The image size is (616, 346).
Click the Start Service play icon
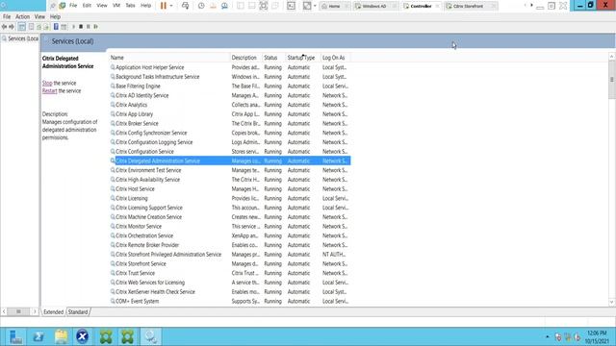73,27
